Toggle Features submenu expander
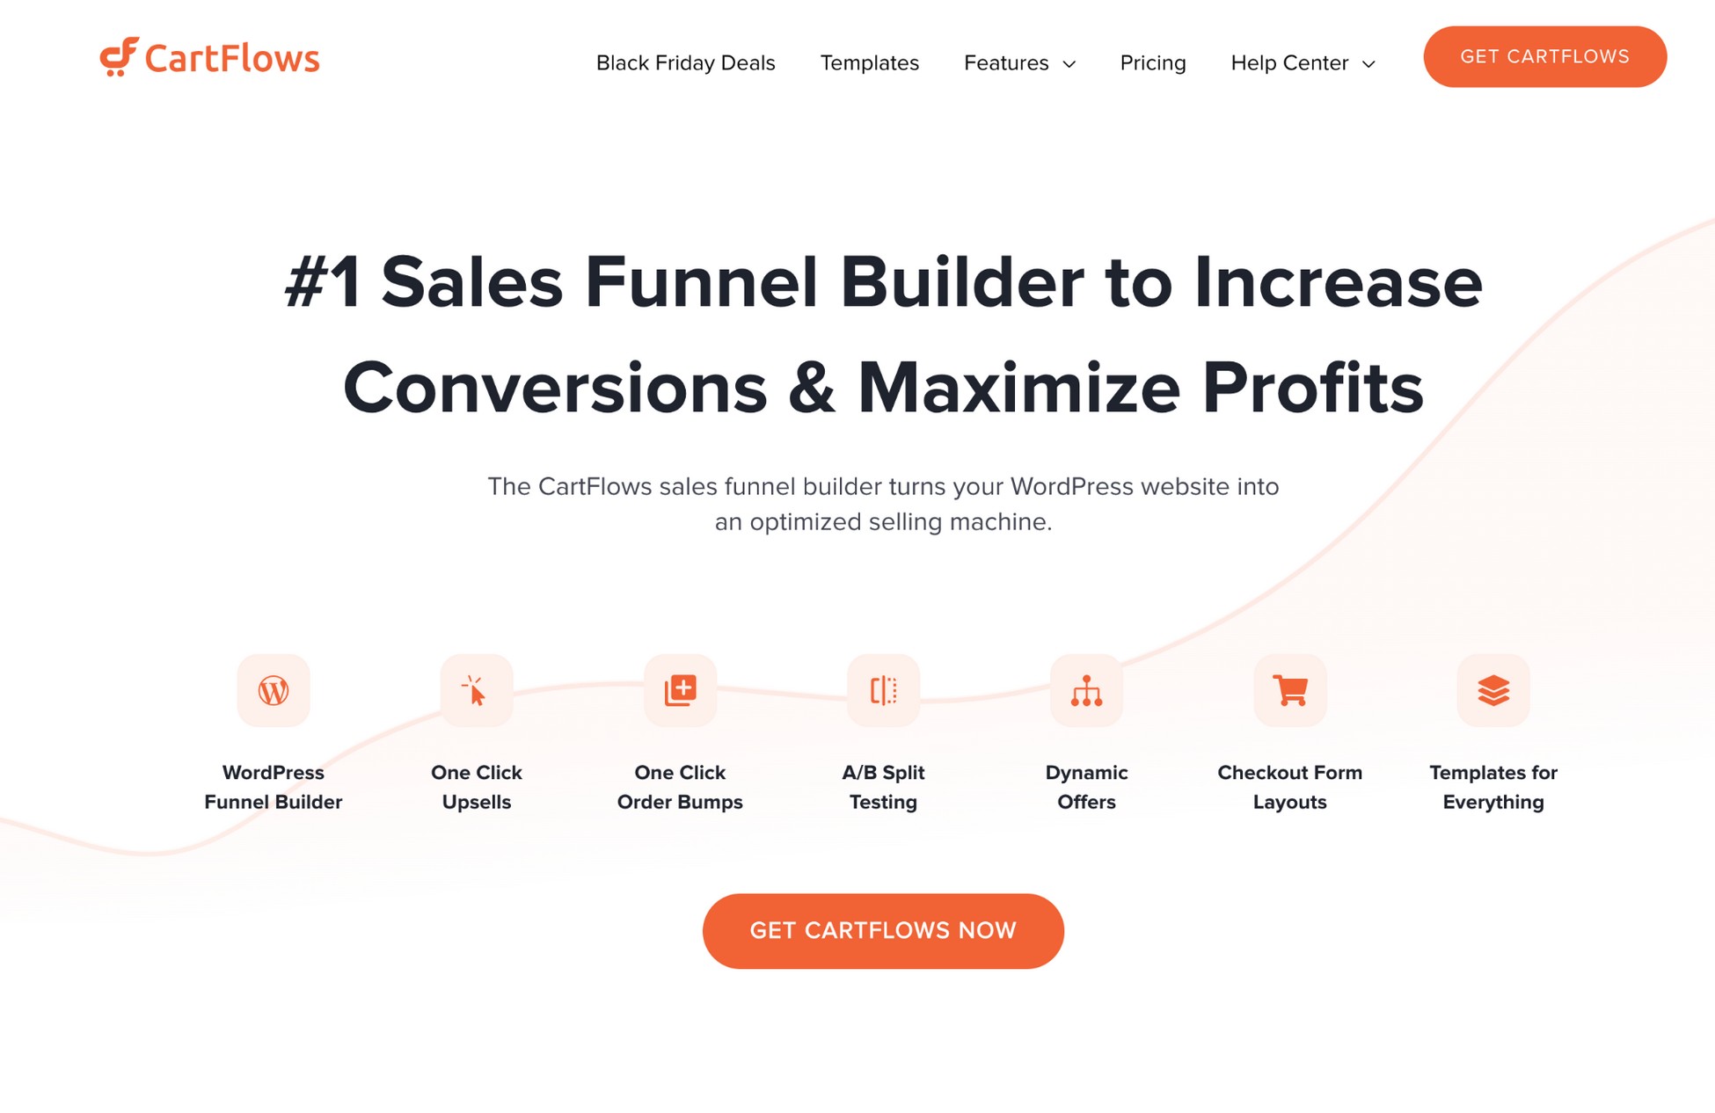Screen dimensions: 1715x1113 1069,62
